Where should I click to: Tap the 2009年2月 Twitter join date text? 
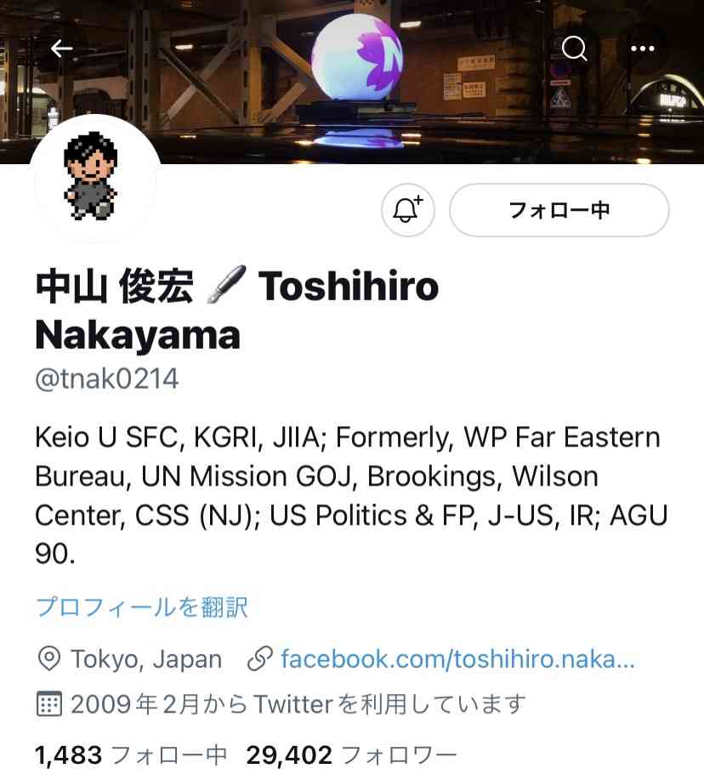(298, 704)
